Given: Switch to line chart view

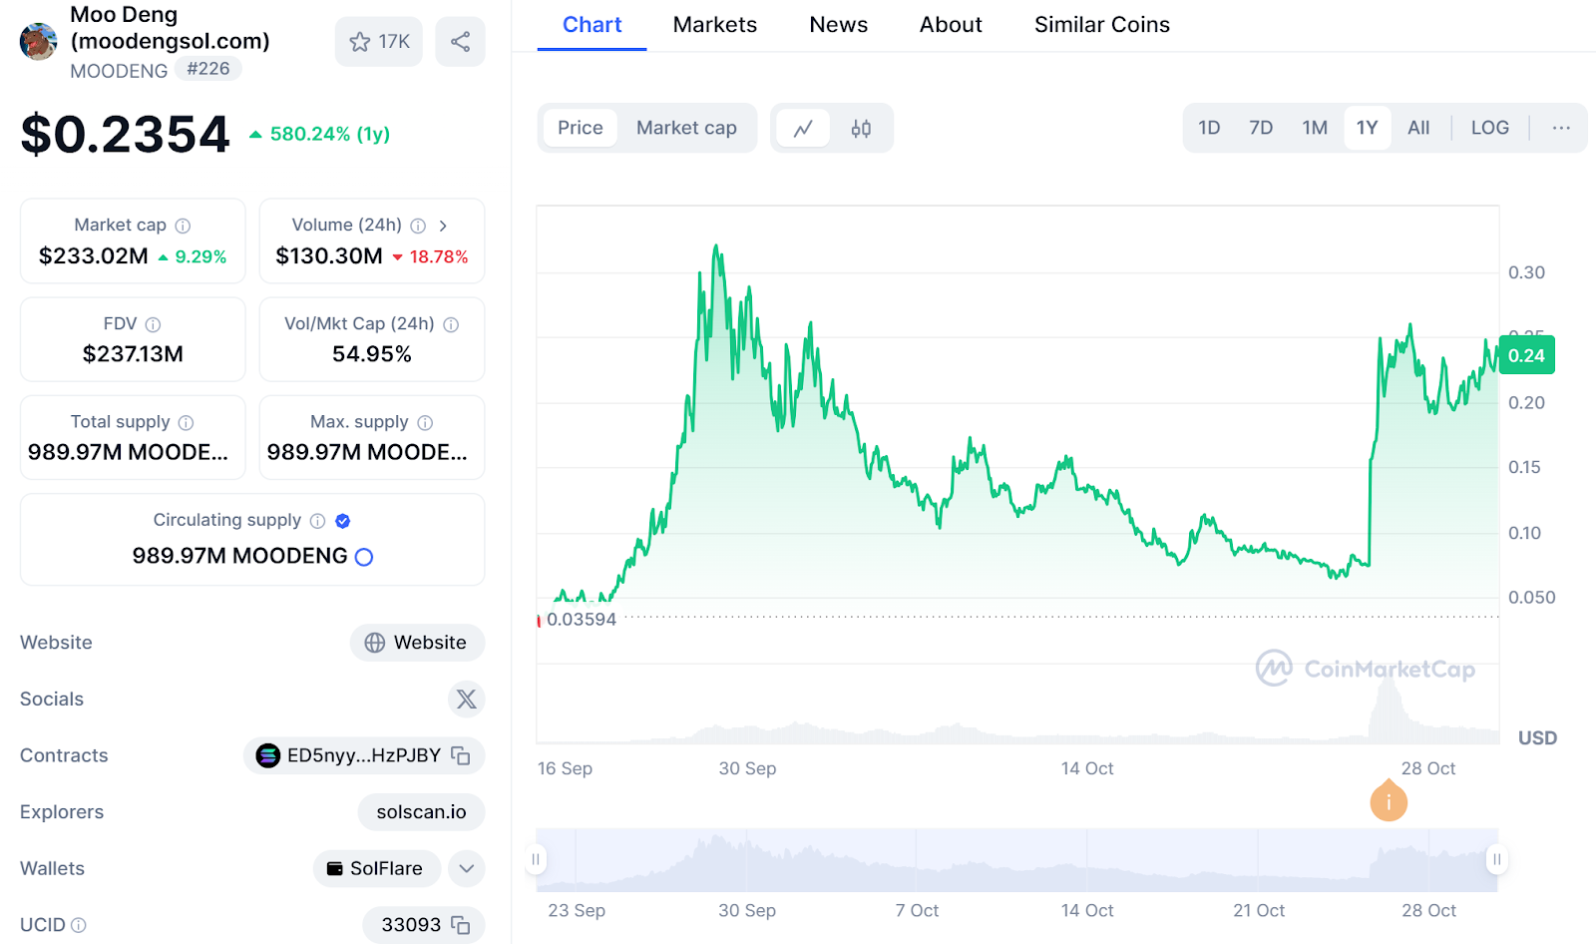Looking at the screenshot, I should (803, 128).
